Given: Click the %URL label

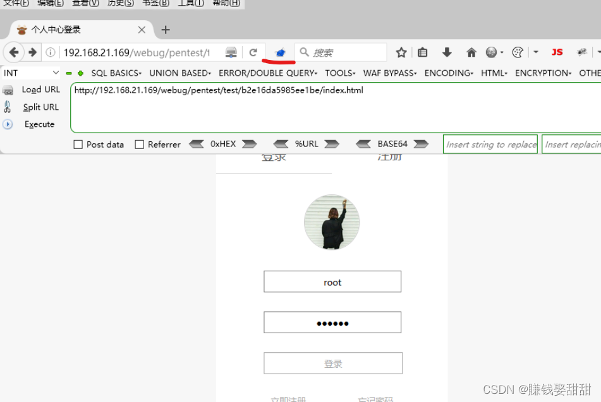Looking at the screenshot, I should 307,144.
